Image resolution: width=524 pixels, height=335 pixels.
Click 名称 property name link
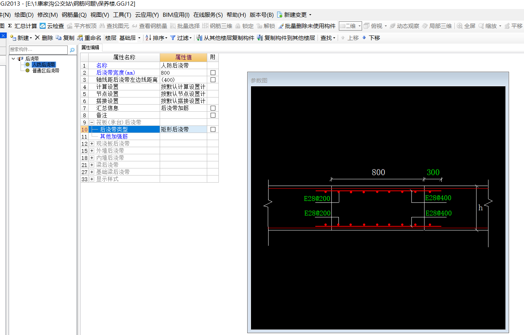coord(102,65)
